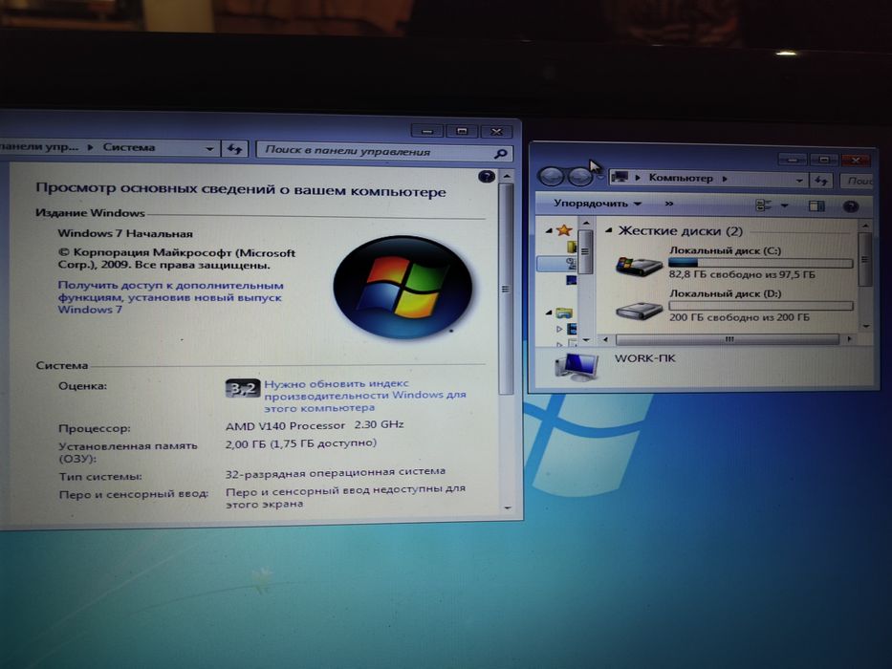892x669 pixels.
Task: Collapse the Favorites tree node
Action: (549, 230)
